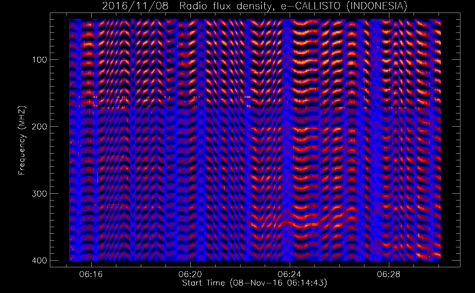The height and width of the screenshot is (293, 475).
Task: Click the plot title "2016/11/08 Radio flux density, e-CALLISTO (INDONESIA)"
Action: [x=255, y=6]
